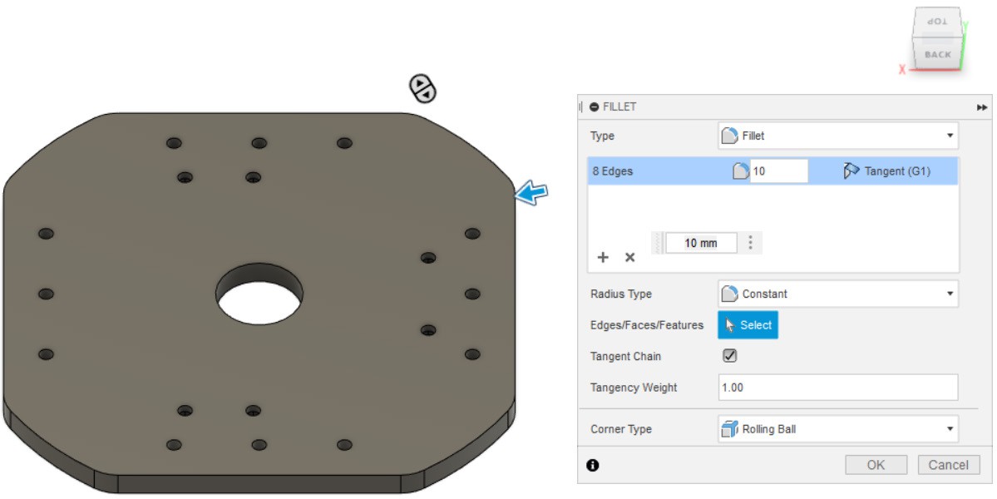997x499 pixels.
Task: Open the Type dropdown showing Fillet
Action: 837,136
